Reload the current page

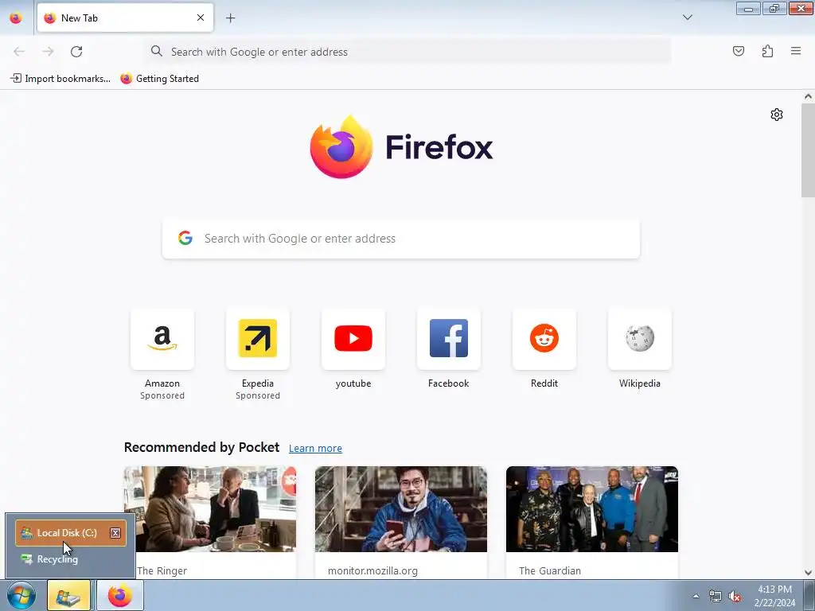click(76, 52)
